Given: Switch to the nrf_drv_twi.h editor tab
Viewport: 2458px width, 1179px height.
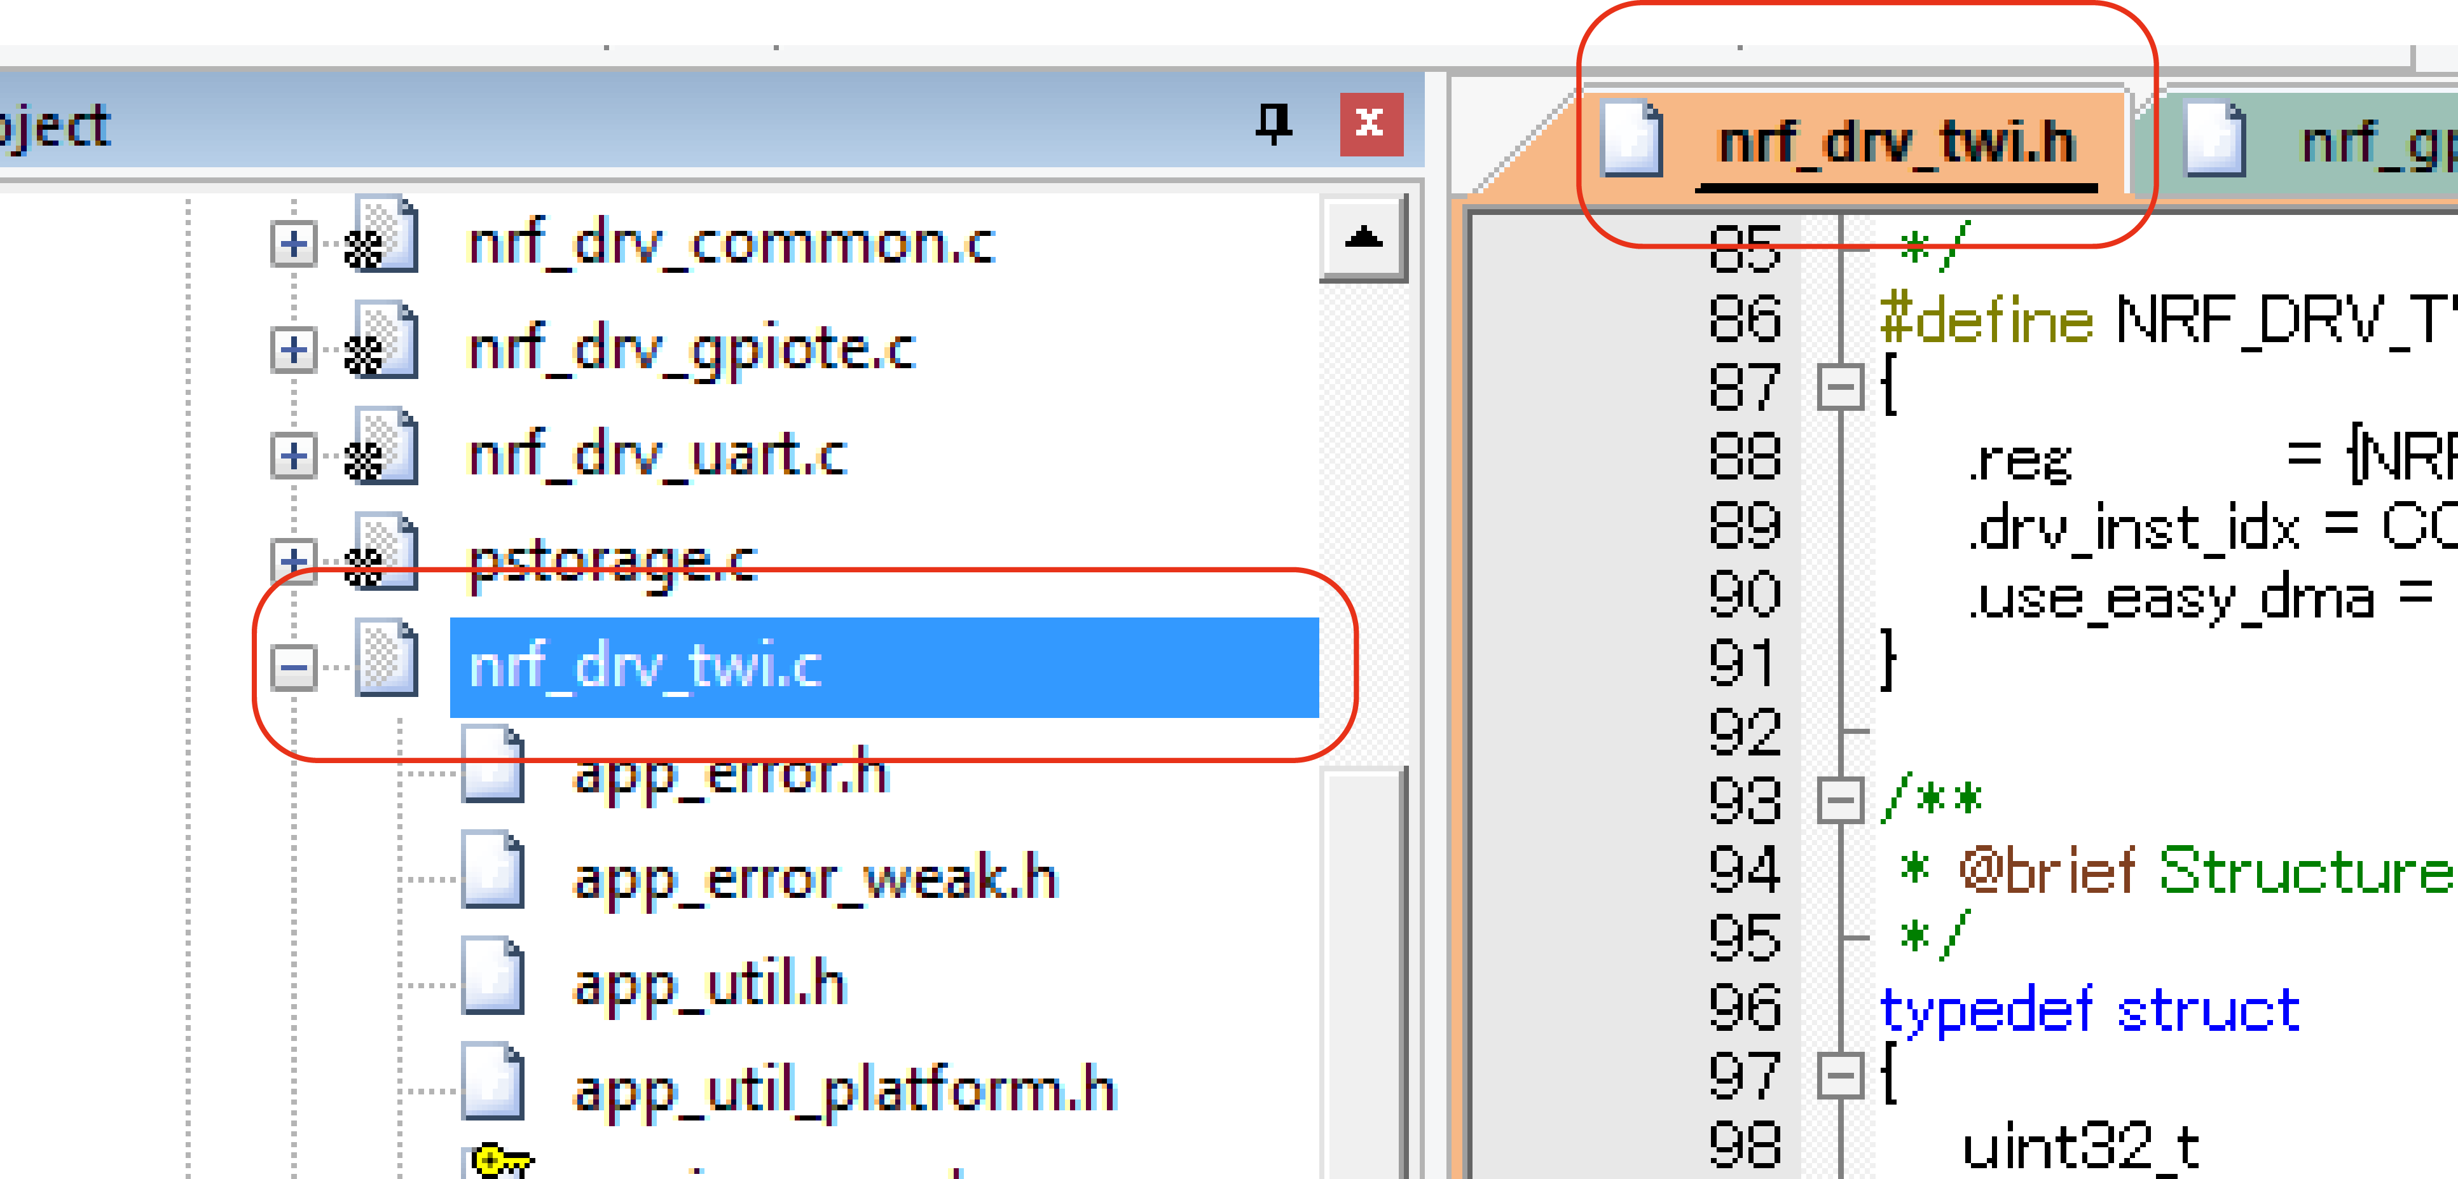Looking at the screenshot, I should coord(1897,143).
